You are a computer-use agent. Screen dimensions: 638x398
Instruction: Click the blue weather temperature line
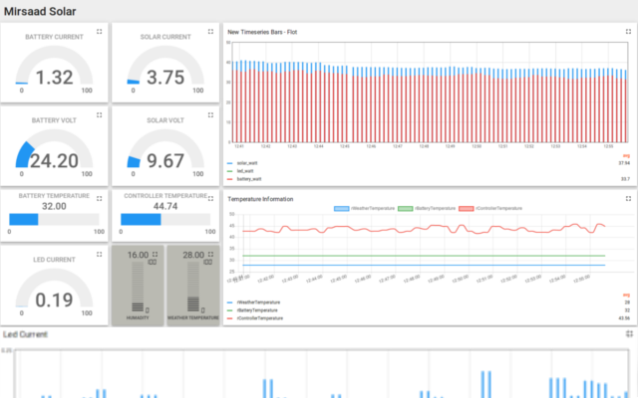(424, 266)
